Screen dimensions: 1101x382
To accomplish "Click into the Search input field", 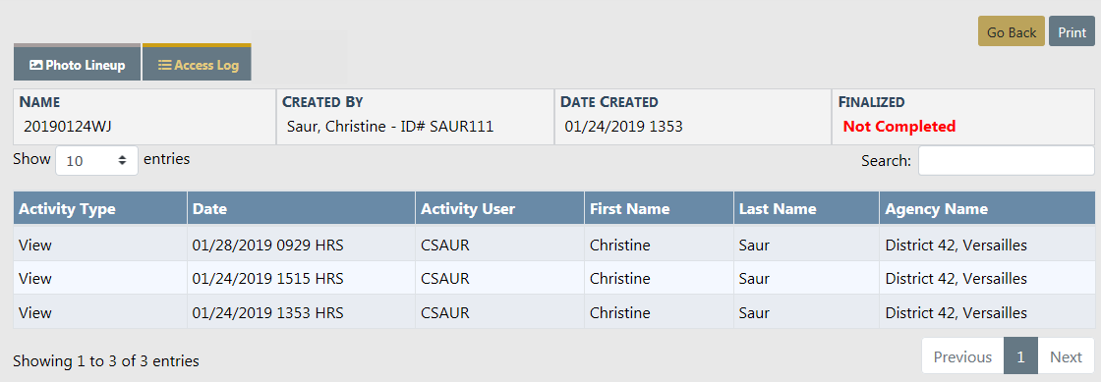I will pos(1007,160).
